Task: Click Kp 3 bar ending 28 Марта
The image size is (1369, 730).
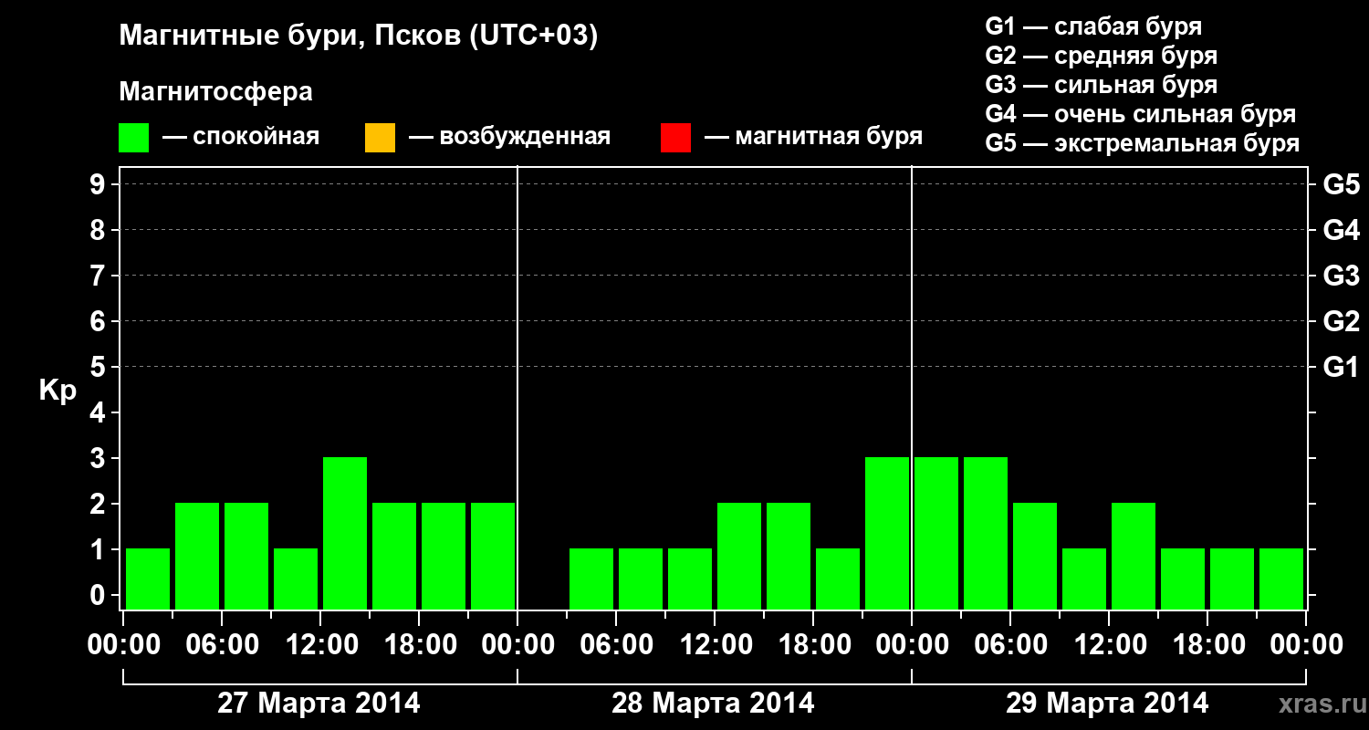Action: 887,533
